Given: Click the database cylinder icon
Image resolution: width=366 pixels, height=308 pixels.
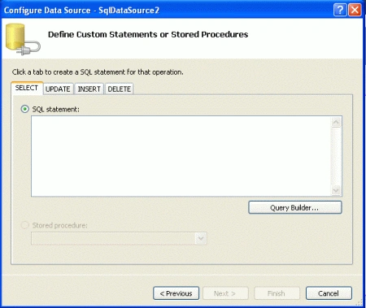Looking at the screenshot, I should (23, 40).
